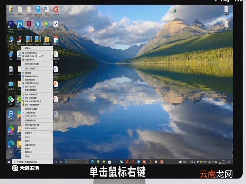Open the WPS icon on taskbar
This screenshot has width=246, height=184.
coord(127,162)
